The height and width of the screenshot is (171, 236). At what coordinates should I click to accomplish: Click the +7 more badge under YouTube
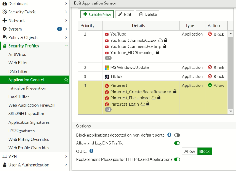[x=108, y=58]
